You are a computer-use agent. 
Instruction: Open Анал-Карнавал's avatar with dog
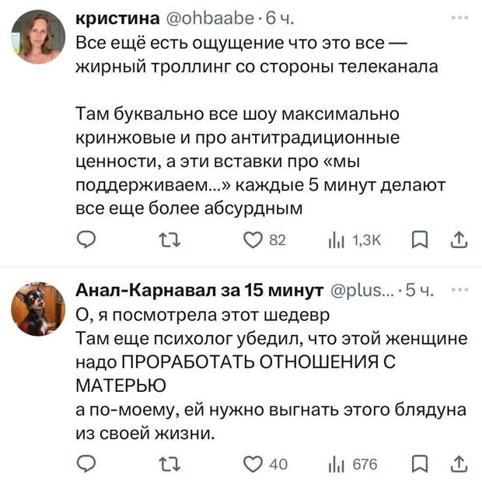pos(37,308)
